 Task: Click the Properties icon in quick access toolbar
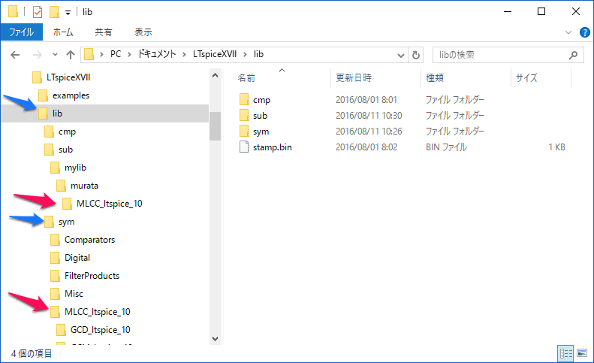38,12
